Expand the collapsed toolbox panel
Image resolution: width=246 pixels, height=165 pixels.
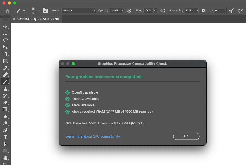point(2,17)
